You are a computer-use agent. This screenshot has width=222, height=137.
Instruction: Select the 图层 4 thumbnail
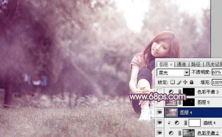(171, 112)
